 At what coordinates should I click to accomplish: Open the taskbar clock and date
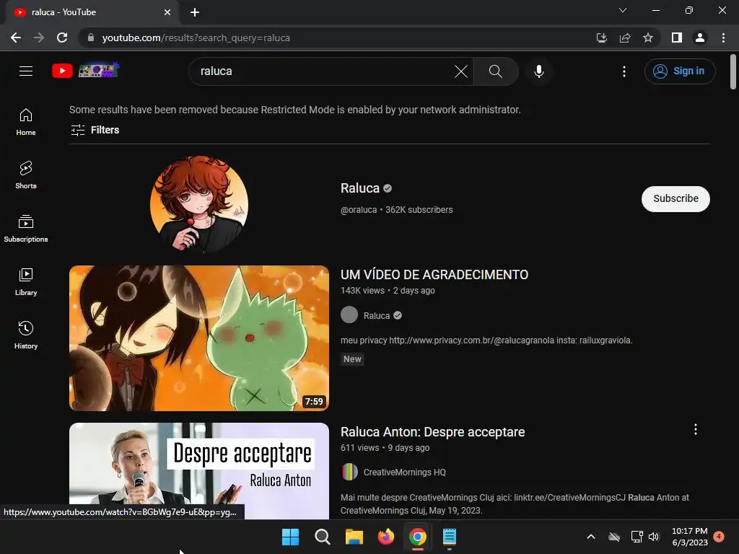pyautogui.click(x=689, y=537)
